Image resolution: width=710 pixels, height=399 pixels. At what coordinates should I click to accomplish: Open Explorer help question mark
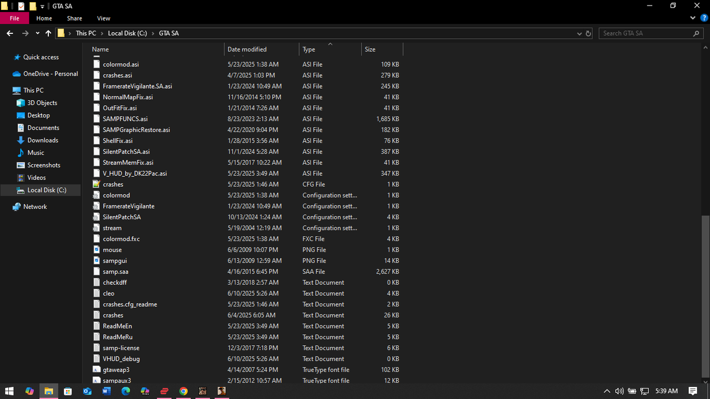(x=704, y=18)
